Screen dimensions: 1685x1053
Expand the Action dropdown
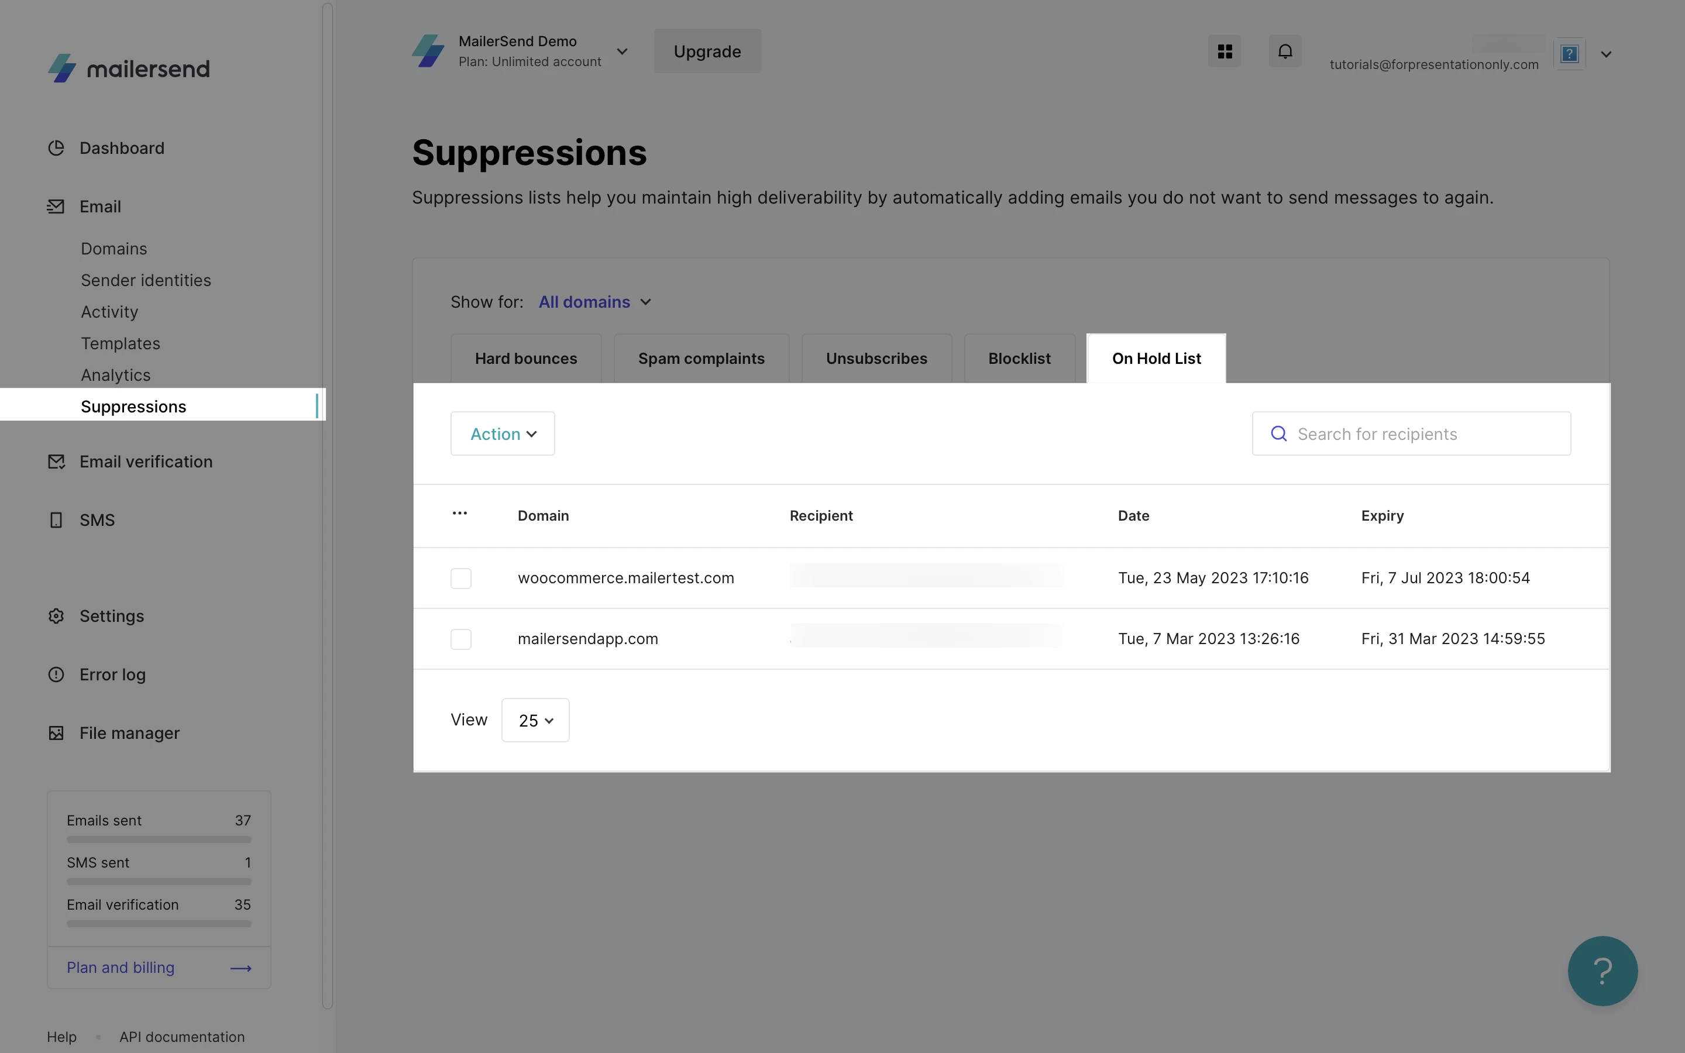[503, 434]
